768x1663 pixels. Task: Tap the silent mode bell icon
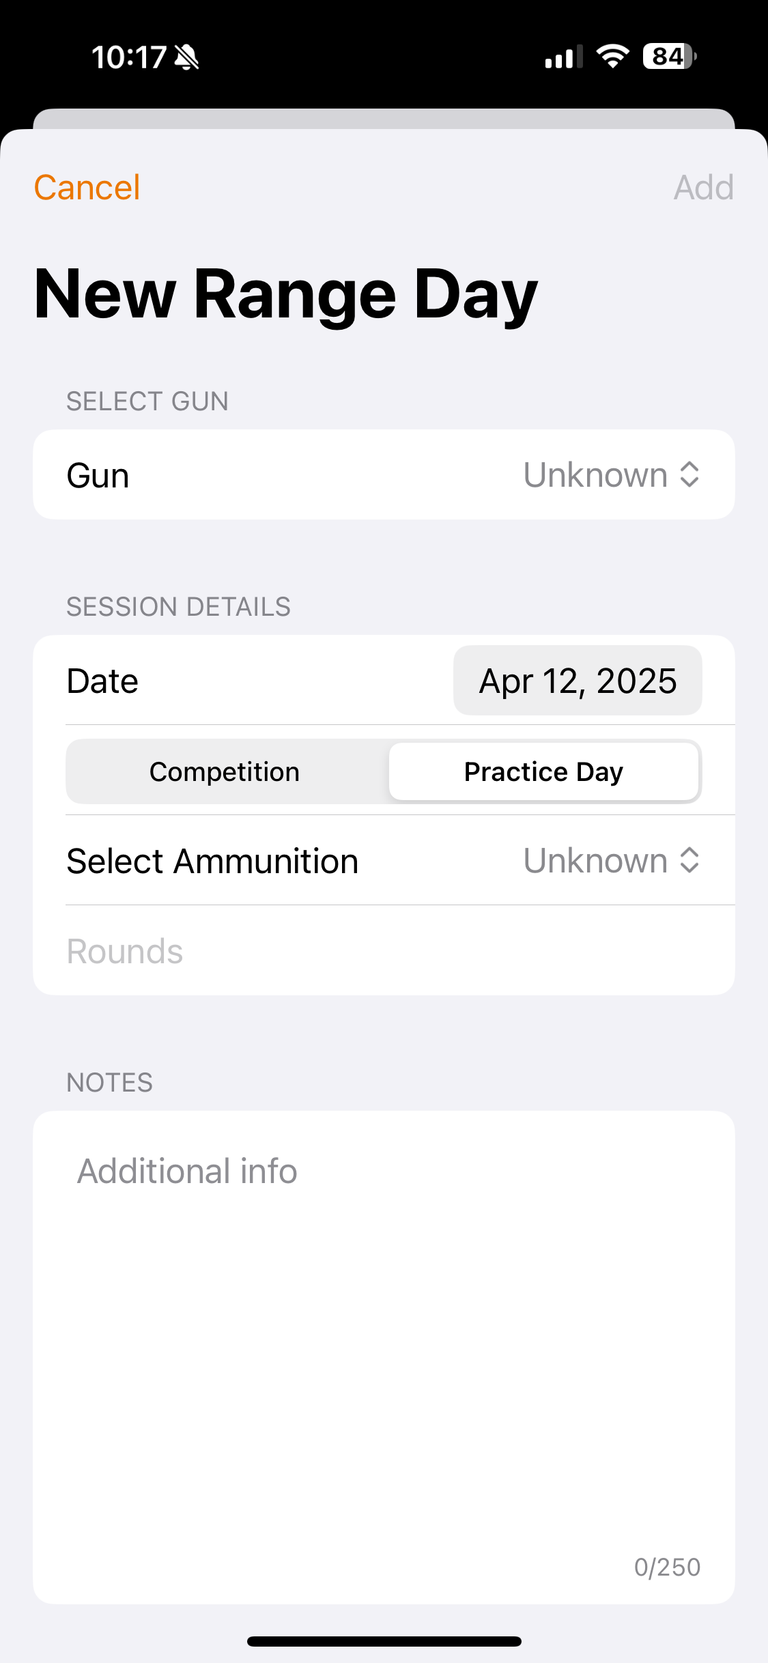[186, 57]
